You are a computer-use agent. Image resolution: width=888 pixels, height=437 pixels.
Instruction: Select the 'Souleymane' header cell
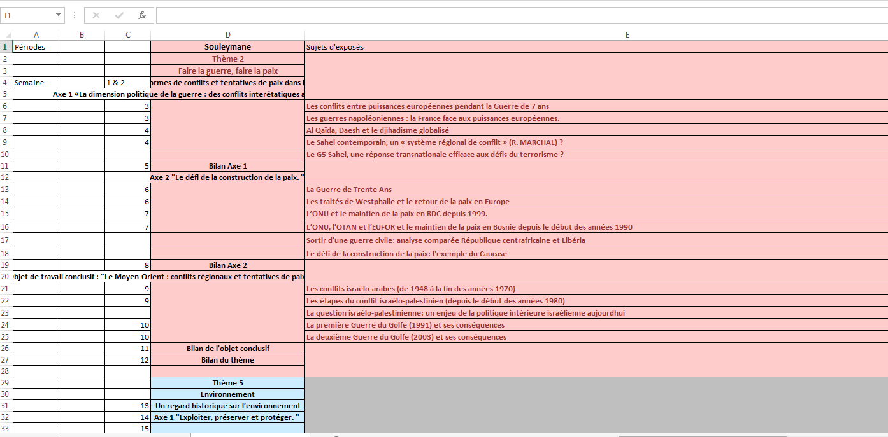click(228, 47)
